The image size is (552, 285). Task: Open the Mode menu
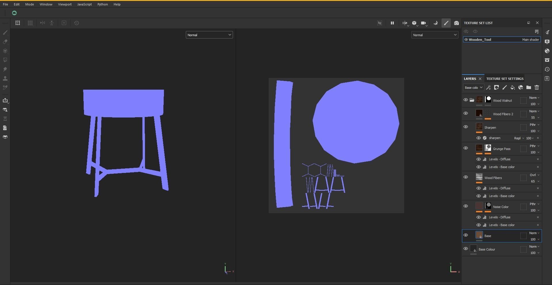(30, 4)
